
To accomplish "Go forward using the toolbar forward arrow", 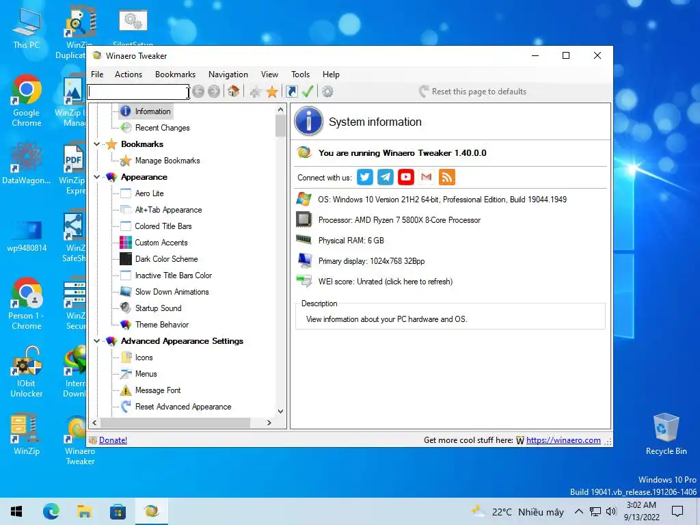I will pos(214,92).
